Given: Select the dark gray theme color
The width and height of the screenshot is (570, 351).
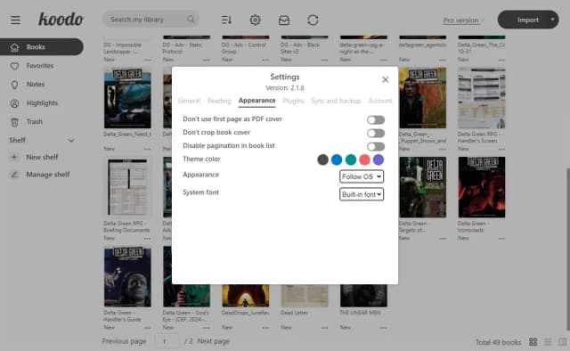Looking at the screenshot, I should (322, 159).
